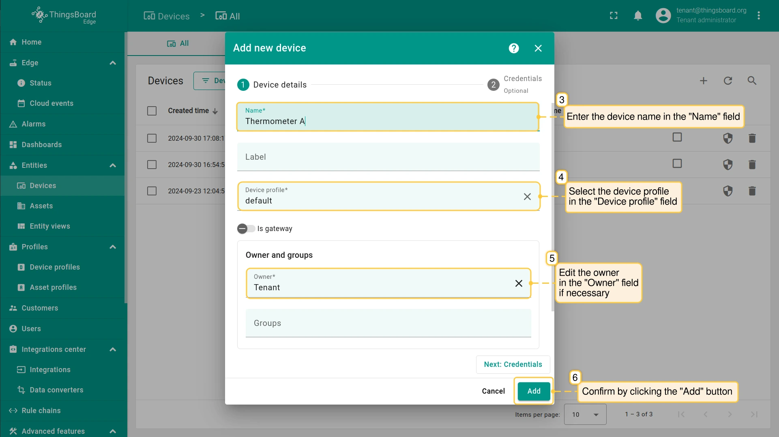Open the Items per page dropdown
Viewport: 779px width, 437px height.
(x=585, y=414)
